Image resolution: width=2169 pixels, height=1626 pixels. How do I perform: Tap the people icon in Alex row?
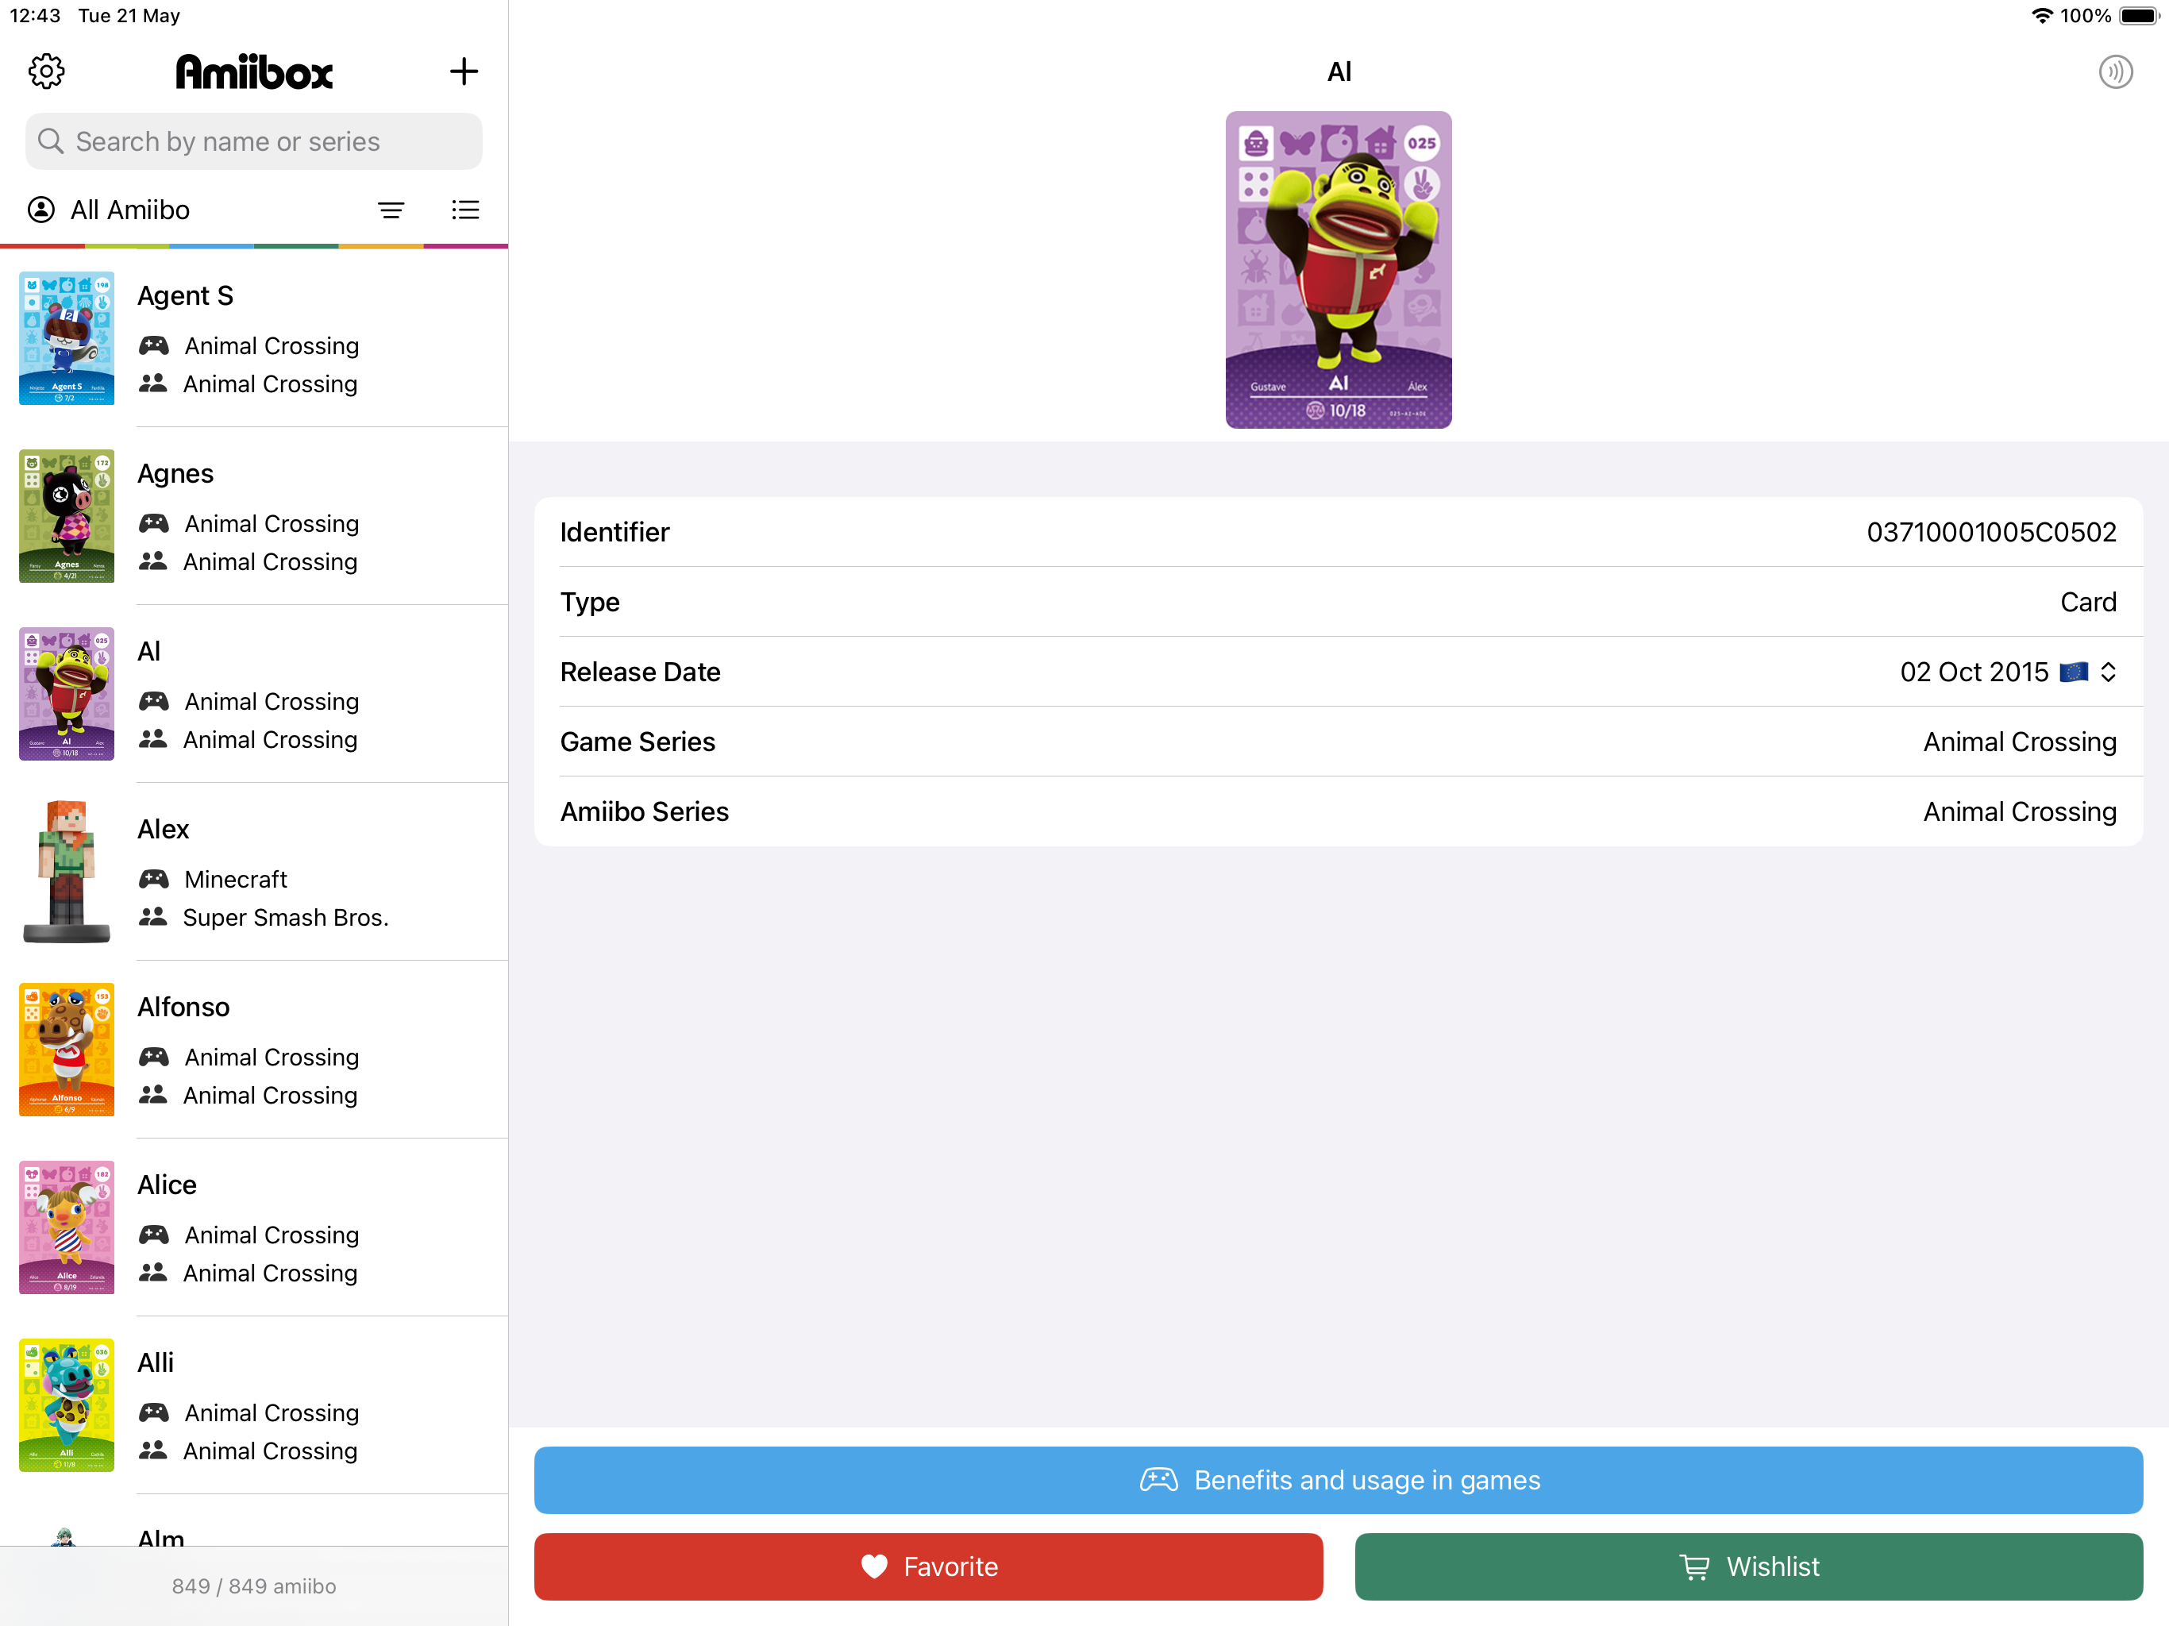153,917
